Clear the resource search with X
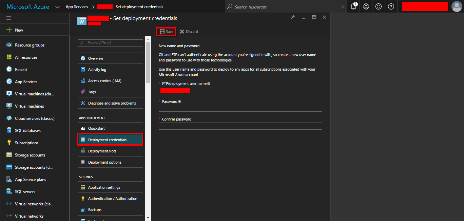464x221 pixels. 343,6
